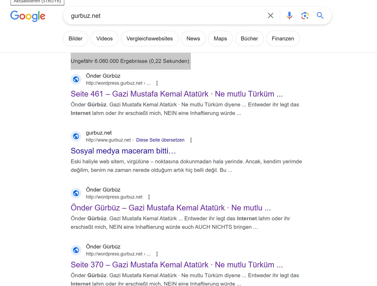Open Google Lens image search icon
Viewport: 377px width, 286px height.
[305, 16]
